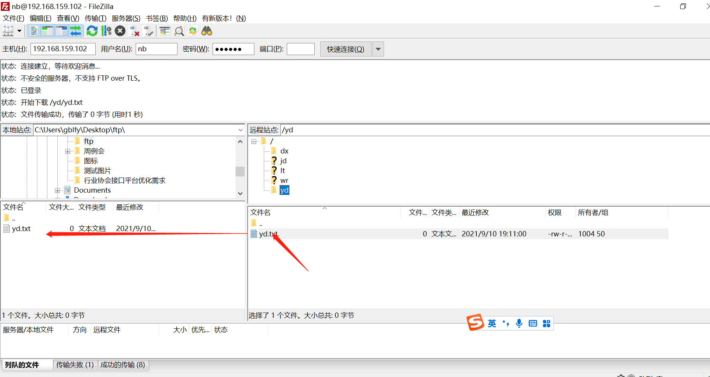Open the quick connect history dropdown
The height and width of the screenshot is (377, 710).
[378, 49]
